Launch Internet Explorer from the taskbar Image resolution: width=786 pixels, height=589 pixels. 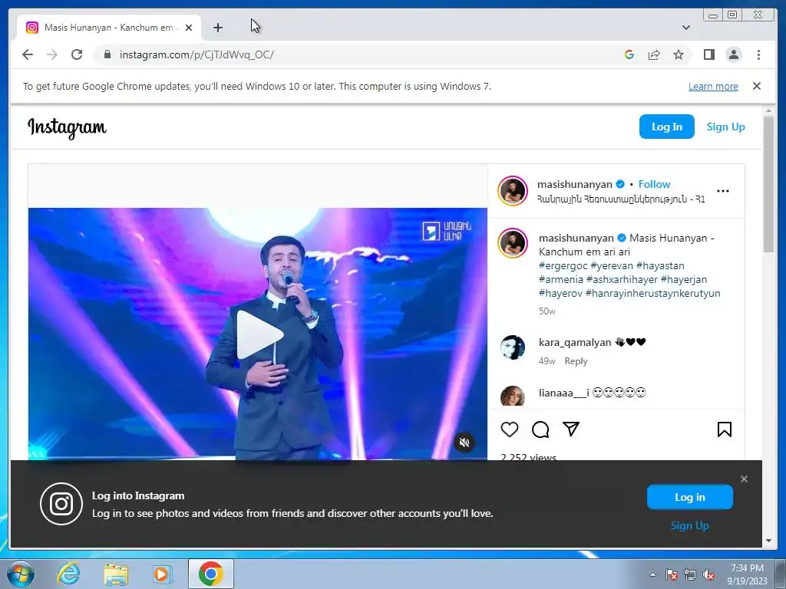(68, 574)
